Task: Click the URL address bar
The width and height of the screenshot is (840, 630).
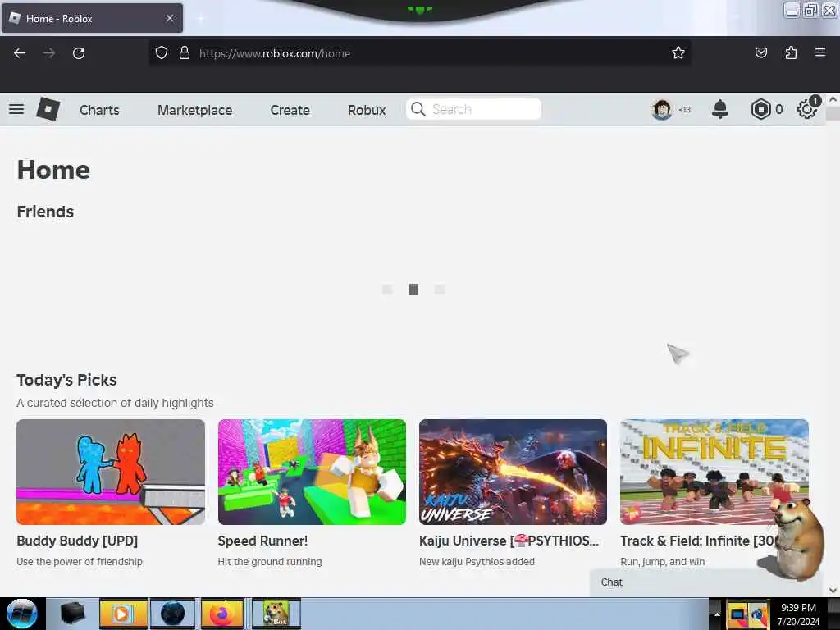Action: (420, 53)
